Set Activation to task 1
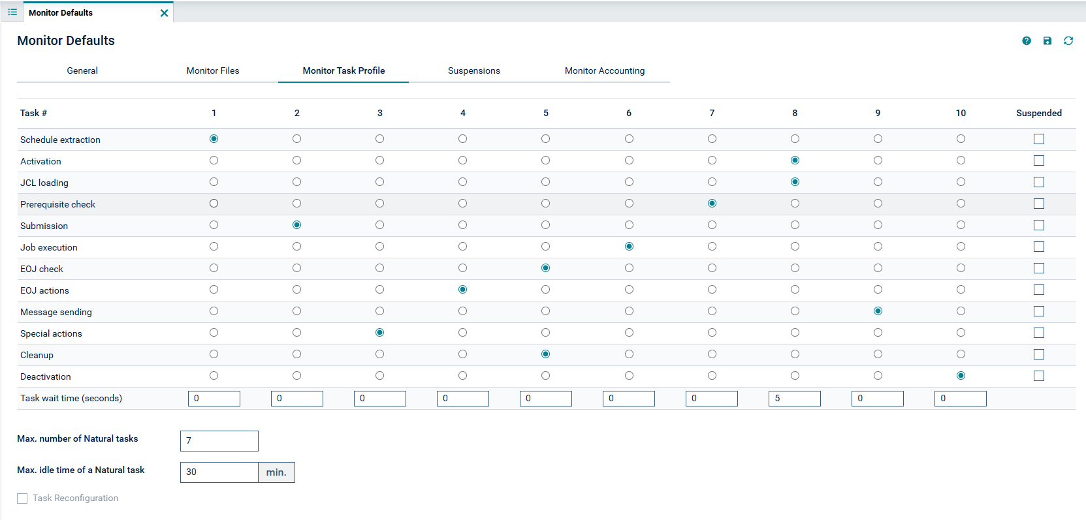This screenshot has width=1086, height=520. (214, 161)
